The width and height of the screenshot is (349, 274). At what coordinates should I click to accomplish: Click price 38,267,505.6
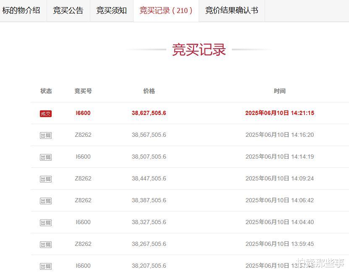pos(149,244)
